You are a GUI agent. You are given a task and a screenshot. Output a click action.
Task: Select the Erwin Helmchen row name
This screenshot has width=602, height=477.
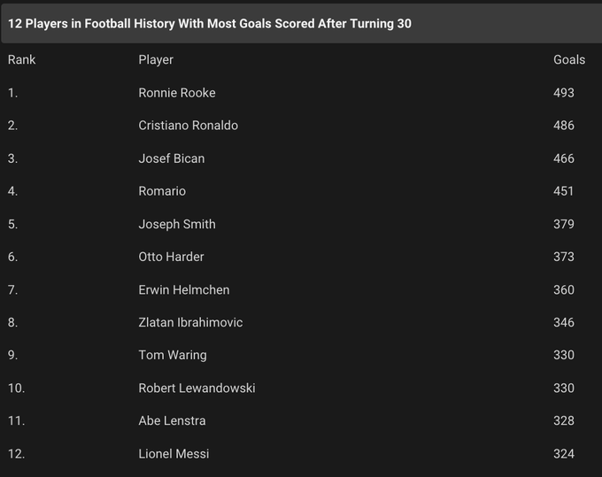coord(185,289)
